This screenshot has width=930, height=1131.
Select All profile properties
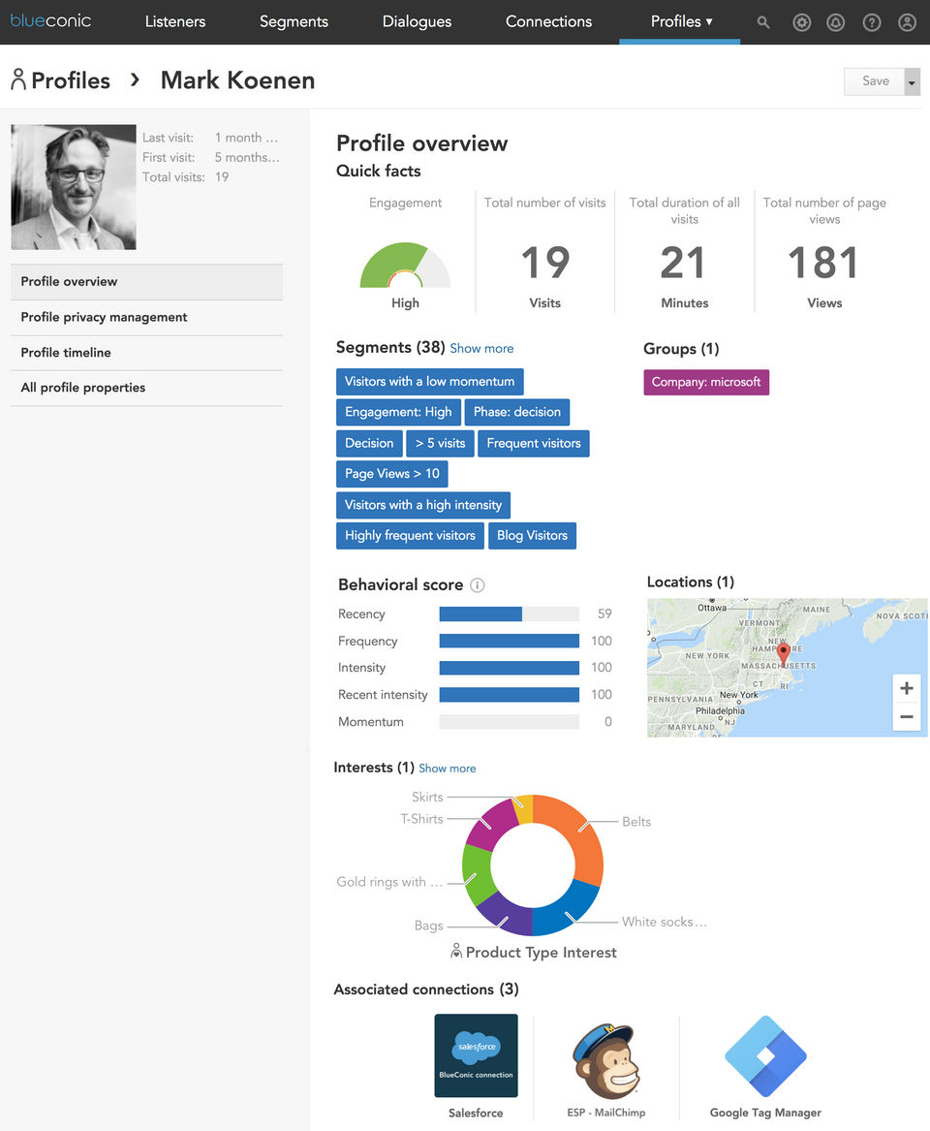146,388
